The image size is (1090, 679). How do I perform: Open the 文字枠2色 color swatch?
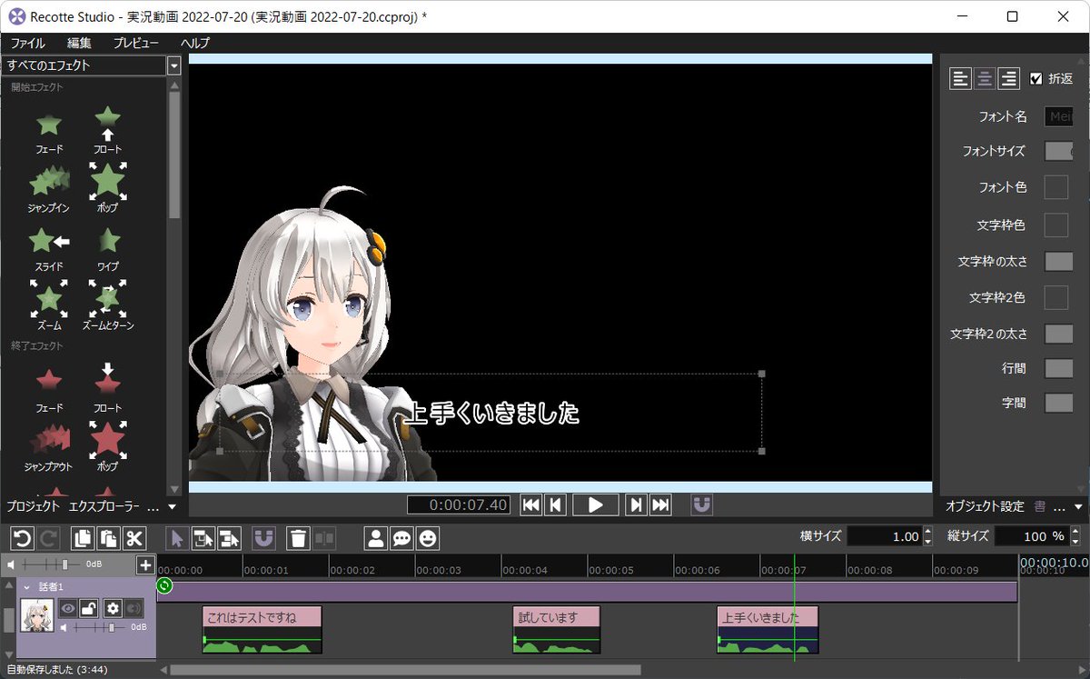pyautogui.click(x=1055, y=297)
